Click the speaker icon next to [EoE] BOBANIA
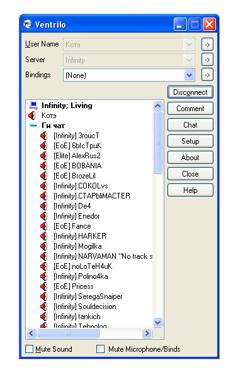 (x=43, y=166)
